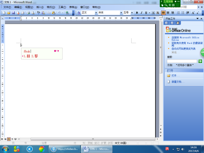Viewport: 204px width, 153px height.
Task: Open the 开始工作 task pane menu arrow
Action: 198,19
